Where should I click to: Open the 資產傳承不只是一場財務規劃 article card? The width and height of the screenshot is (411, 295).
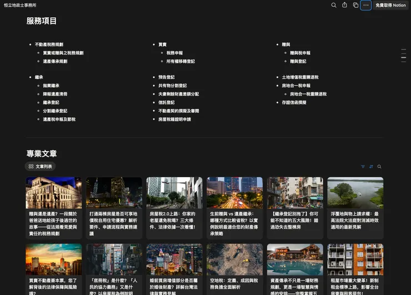295,269
